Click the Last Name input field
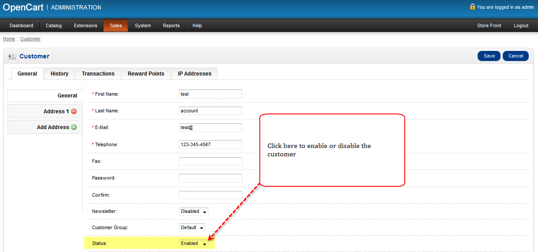Screen dimensions: 538x252 click(211, 111)
